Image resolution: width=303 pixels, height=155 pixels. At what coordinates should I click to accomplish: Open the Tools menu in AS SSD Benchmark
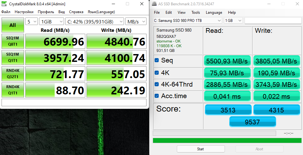pyautogui.click(x=196, y=12)
